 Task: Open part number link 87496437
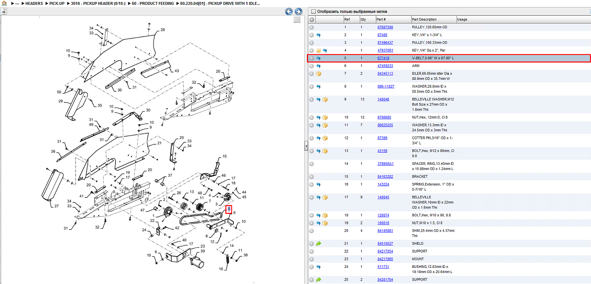tap(385, 42)
